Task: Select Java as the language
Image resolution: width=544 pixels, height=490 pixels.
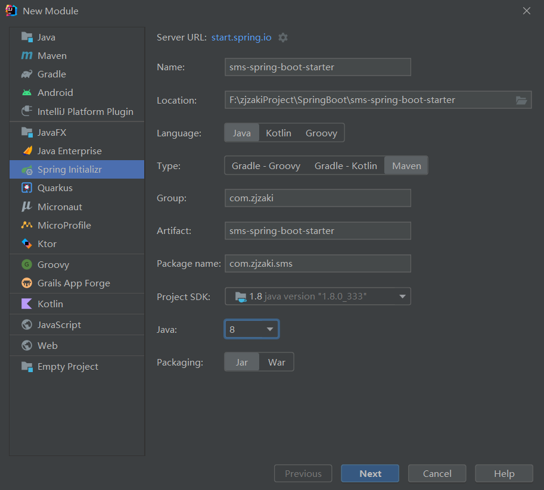Action: pos(242,133)
